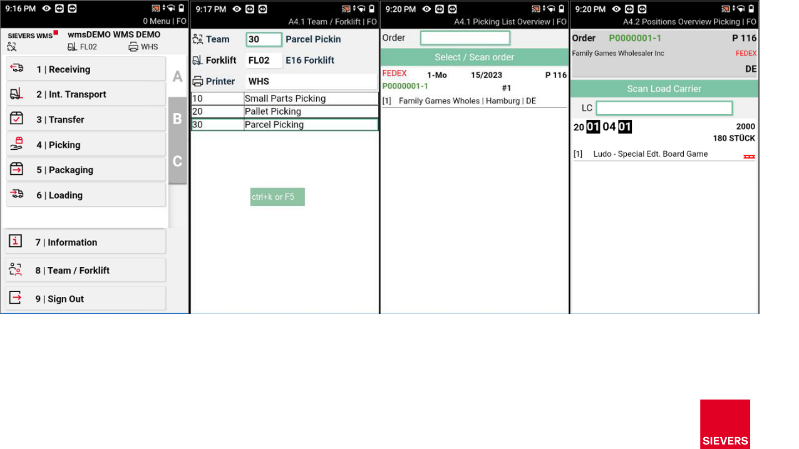Click the Parcel Pickin team name label
This screenshot has width=799, height=449.
point(313,39)
